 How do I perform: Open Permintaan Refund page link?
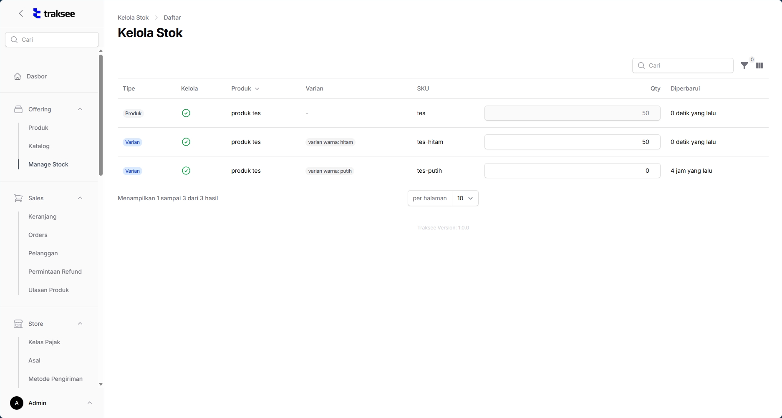[x=55, y=272]
